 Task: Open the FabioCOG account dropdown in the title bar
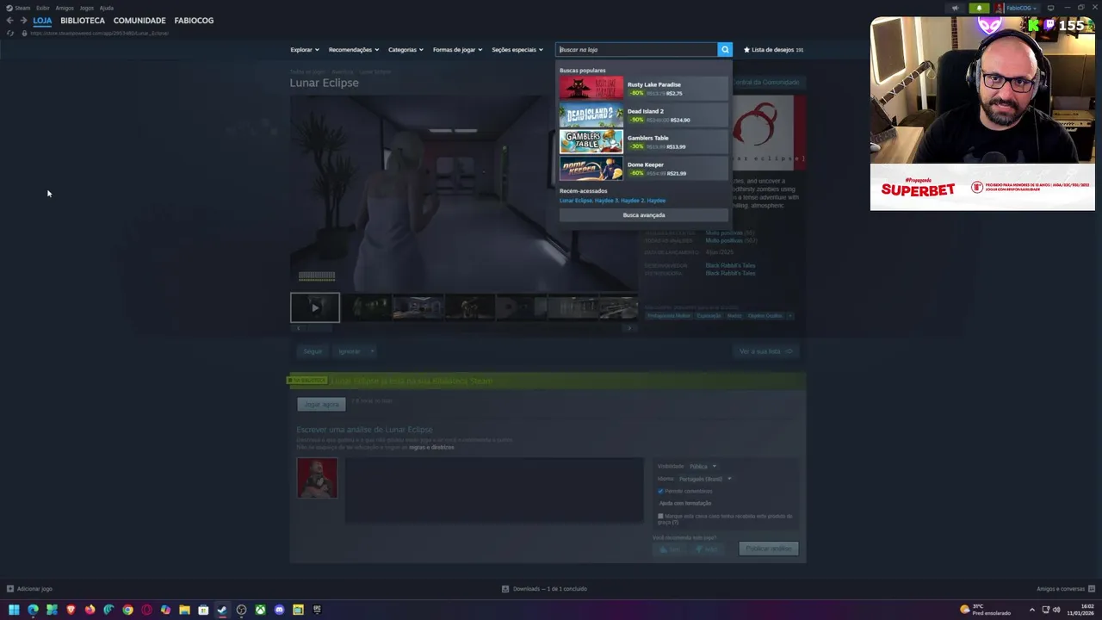(1017, 8)
